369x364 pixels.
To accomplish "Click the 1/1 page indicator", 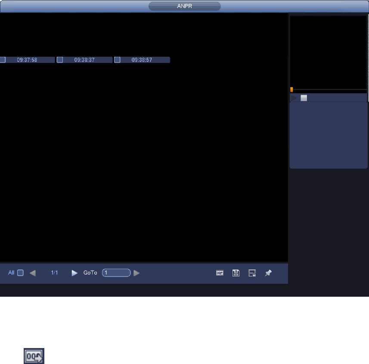I will (54, 273).
